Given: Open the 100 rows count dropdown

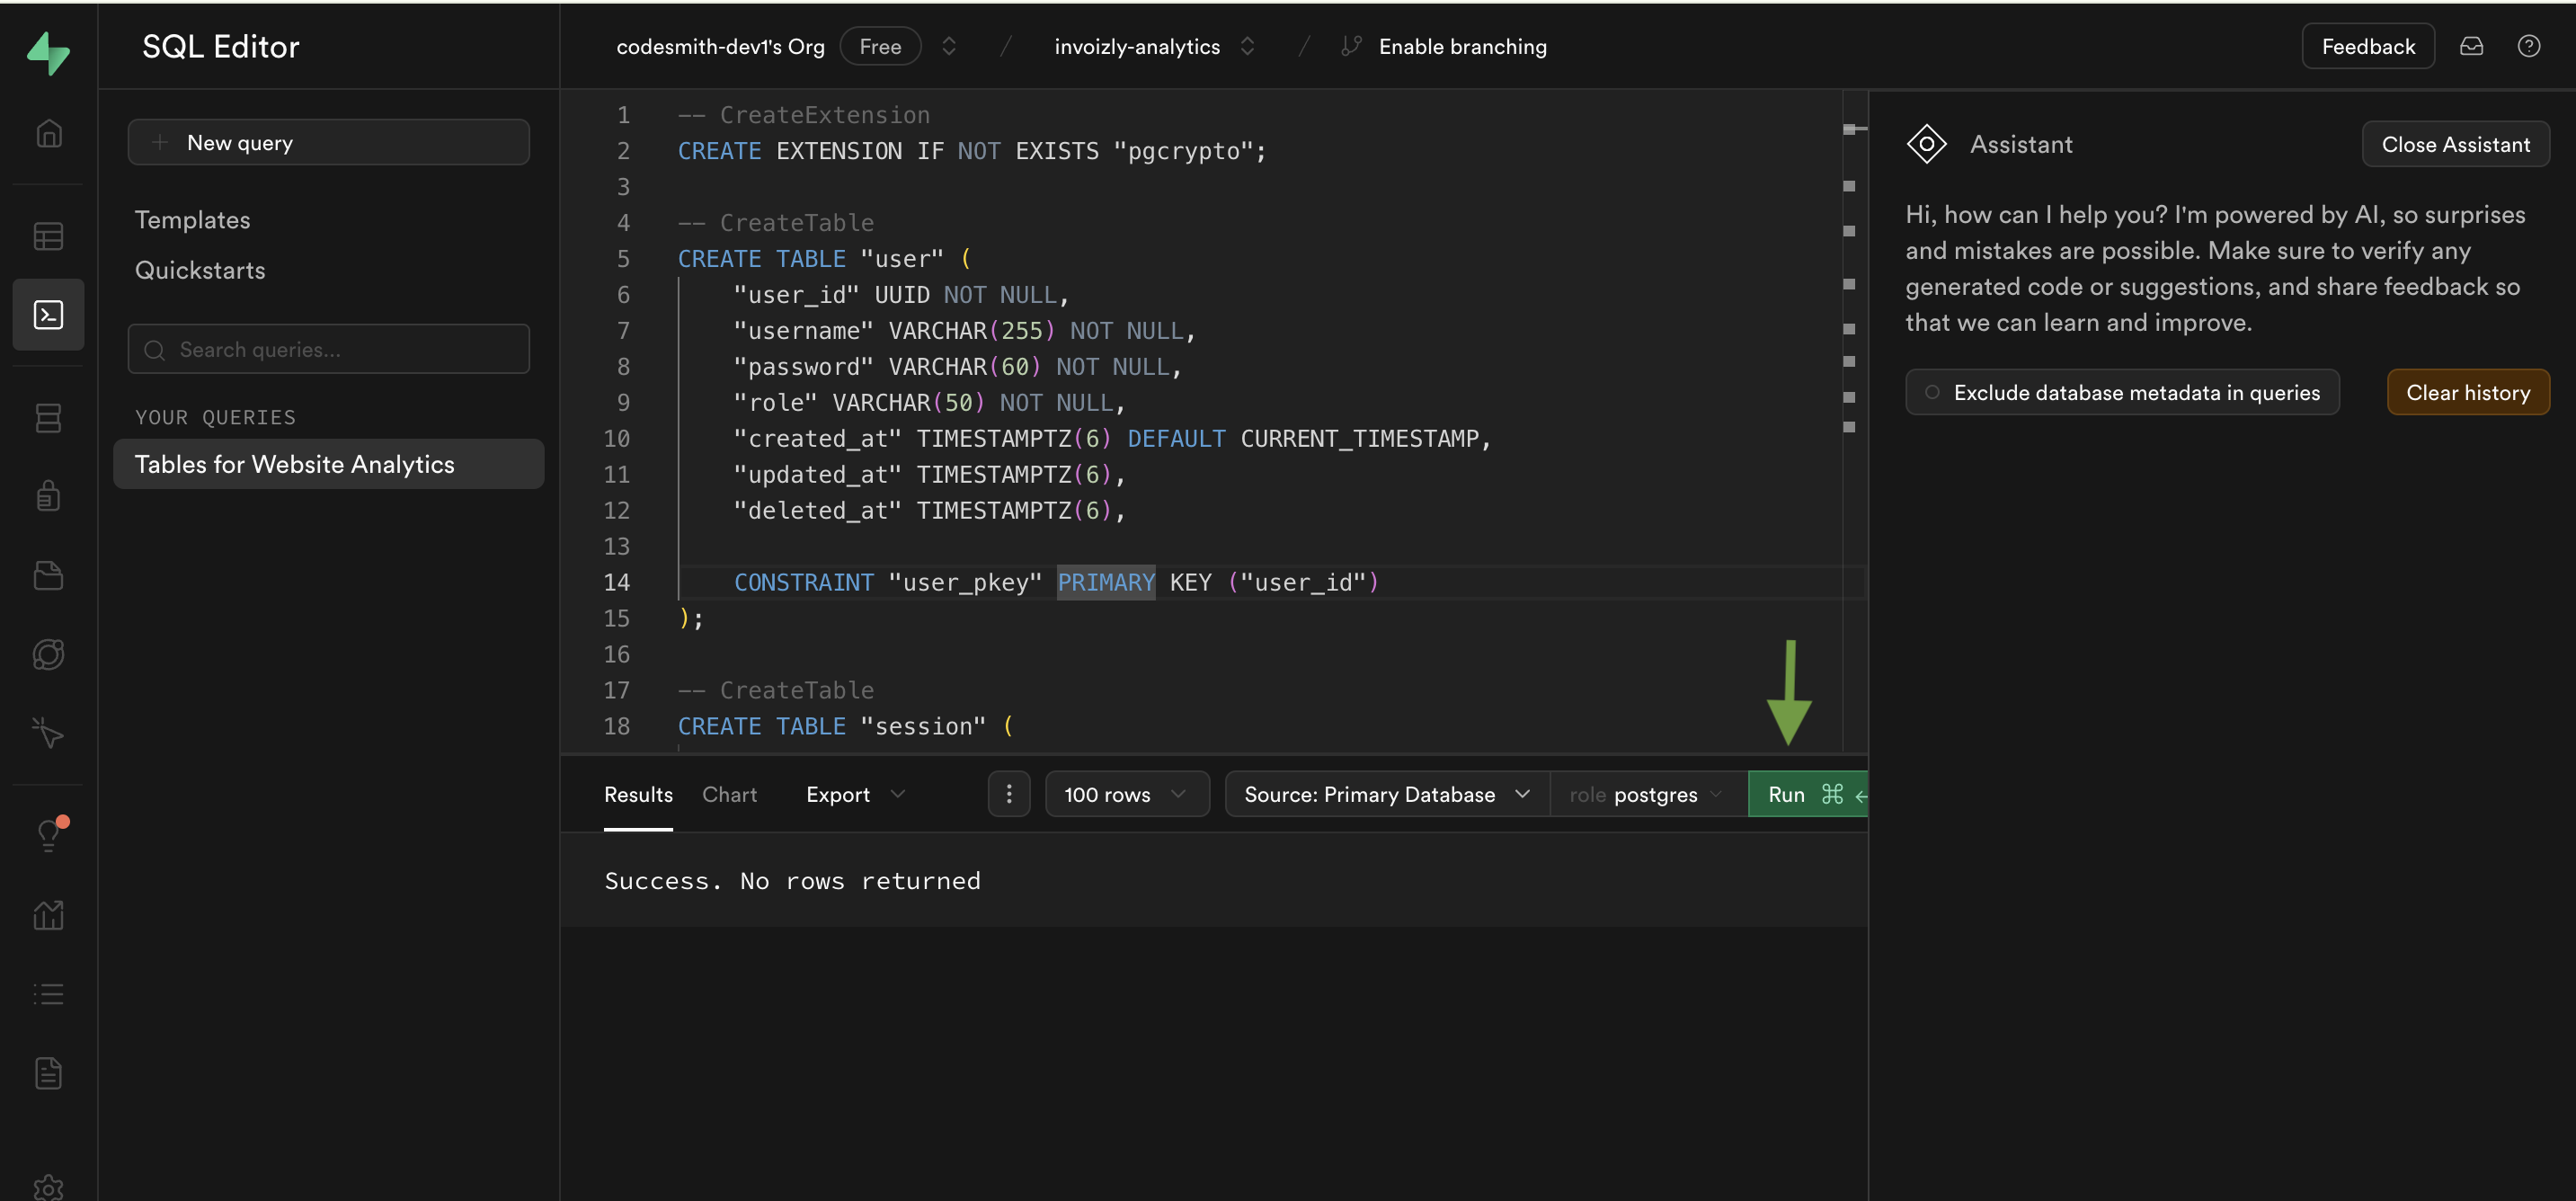Looking at the screenshot, I should point(1124,792).
